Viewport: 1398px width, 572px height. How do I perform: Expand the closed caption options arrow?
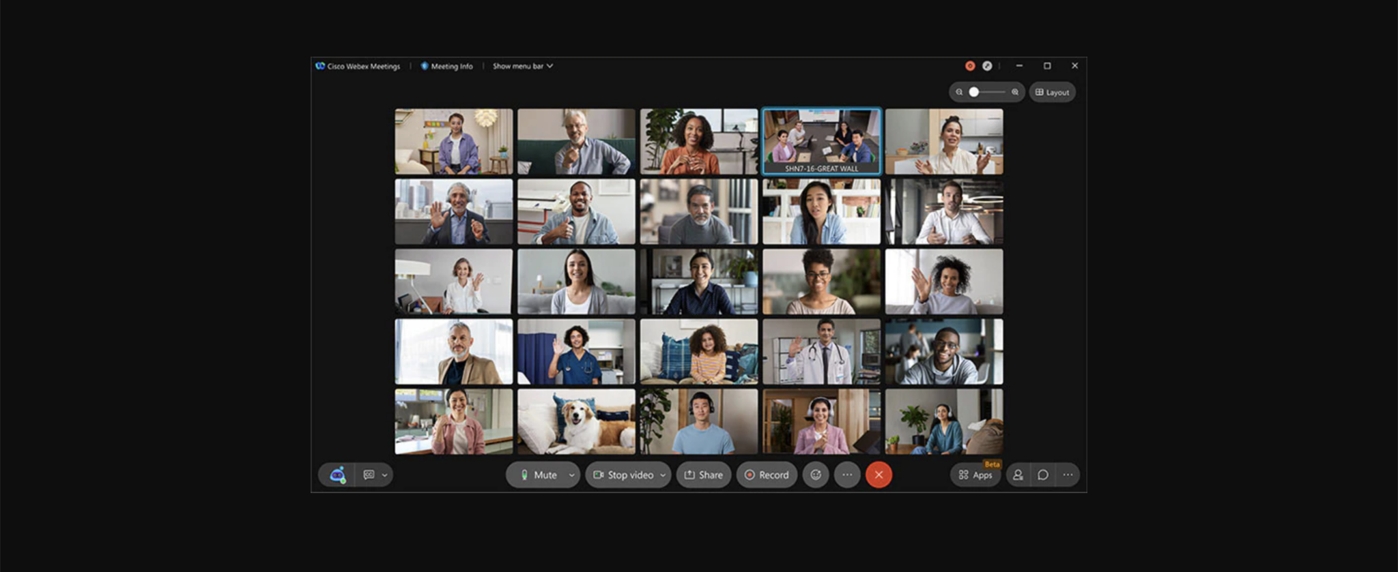coord(385,475)
